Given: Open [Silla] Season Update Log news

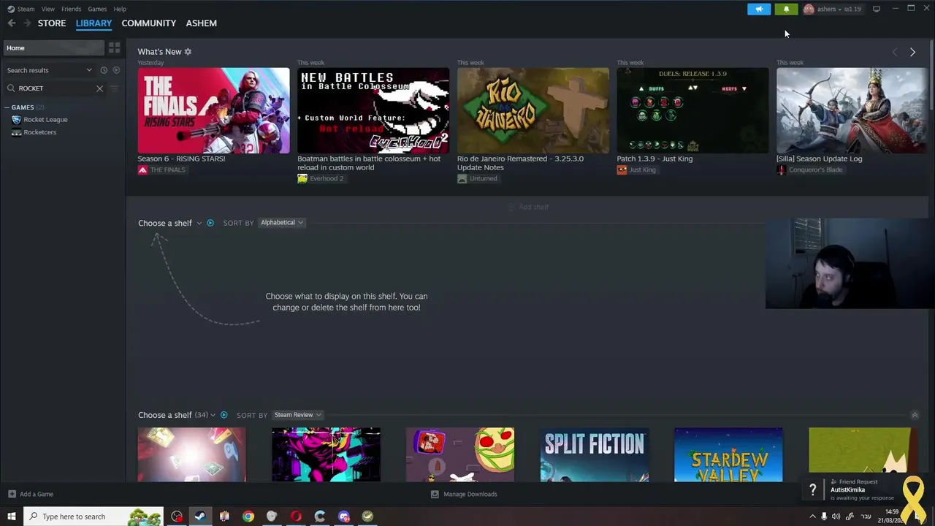Looking at the screenshot, I should click(x=819, y=159).
